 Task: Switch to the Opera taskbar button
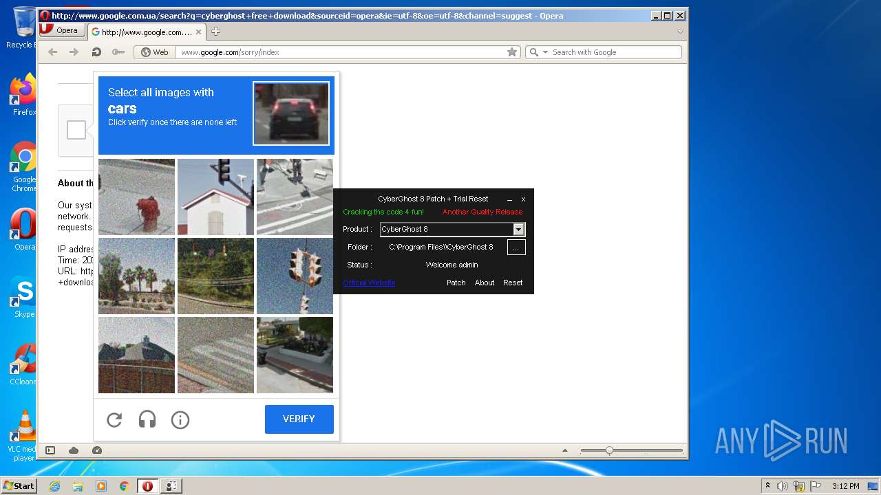[x=148, y=486]
